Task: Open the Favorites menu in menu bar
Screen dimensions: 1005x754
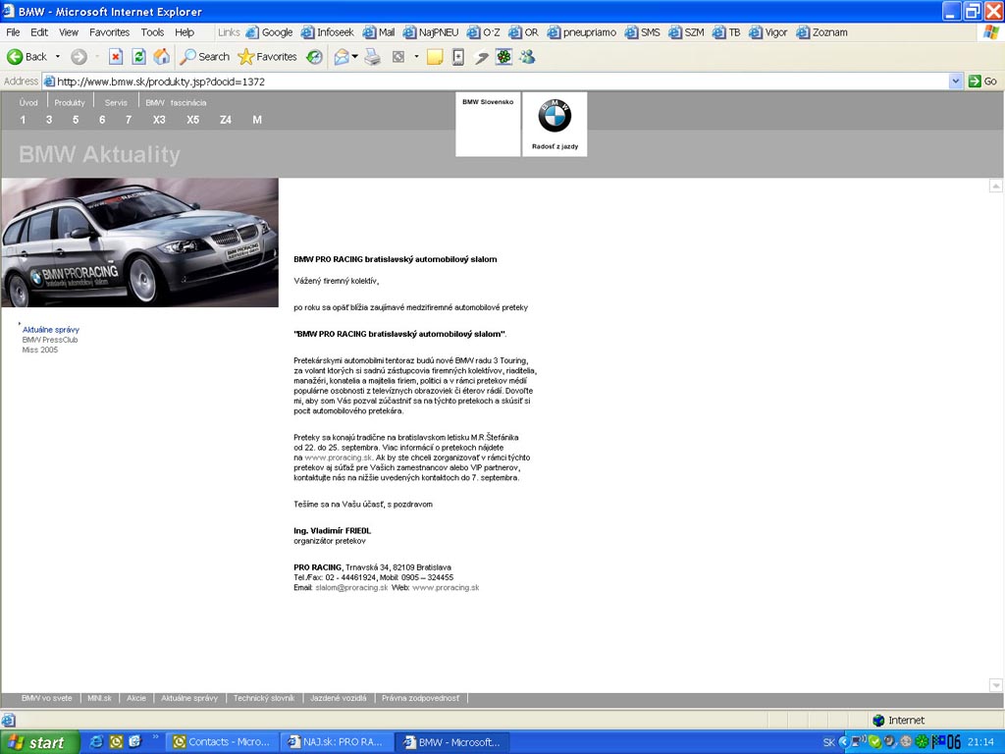Action: pyautogui.click(x=109, y=32)
